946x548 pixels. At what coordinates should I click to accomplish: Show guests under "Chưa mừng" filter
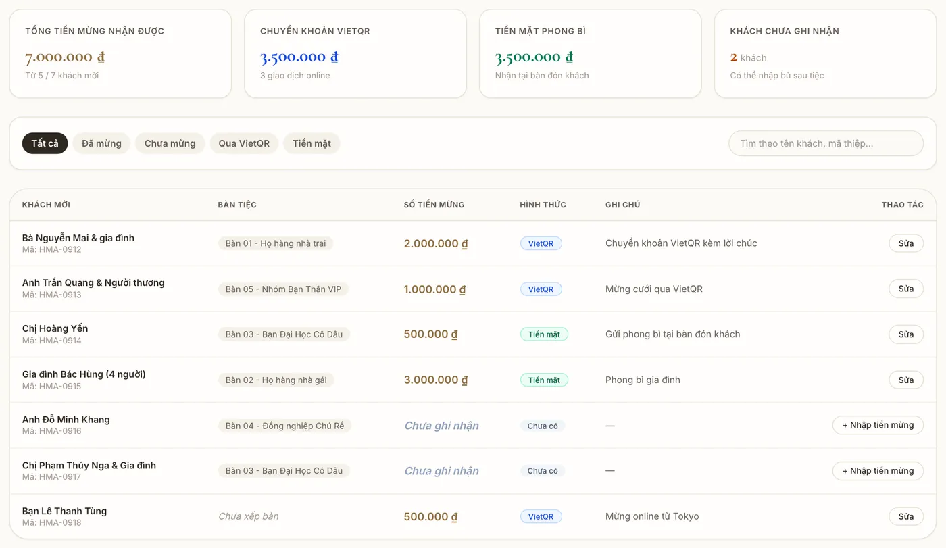coord(170,143)
